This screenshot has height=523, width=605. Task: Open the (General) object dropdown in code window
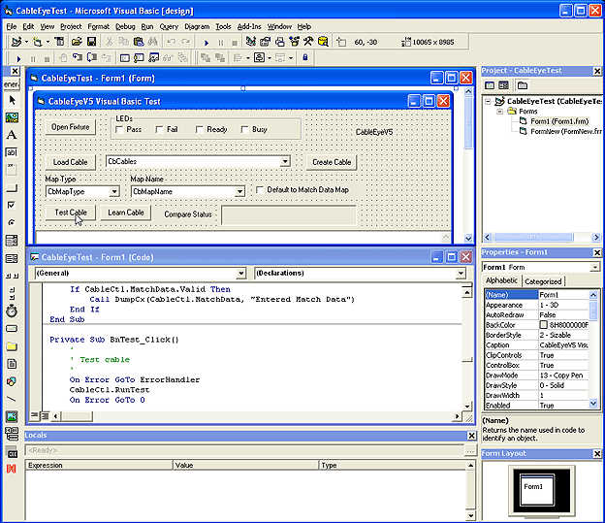pos(243,274)
